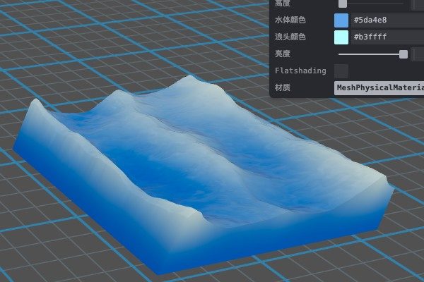Click the 高度 label
Screen dimensions: 424x282
pos(283,4)
